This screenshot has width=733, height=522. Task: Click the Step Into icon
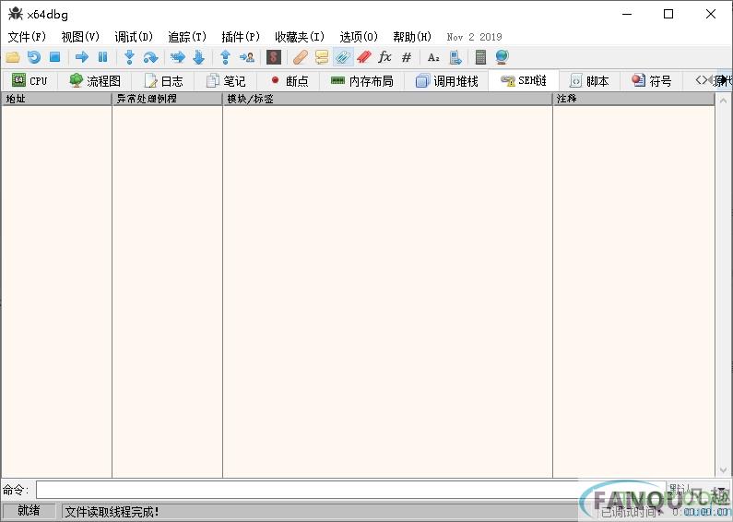coord(129,57)
